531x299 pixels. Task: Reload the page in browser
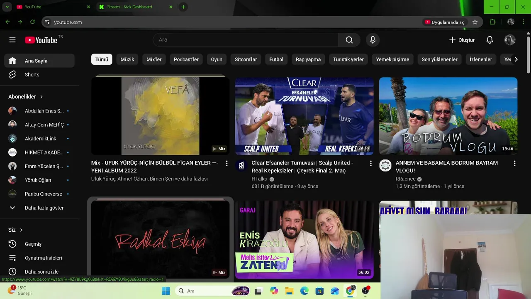click(x=32, y=22)
